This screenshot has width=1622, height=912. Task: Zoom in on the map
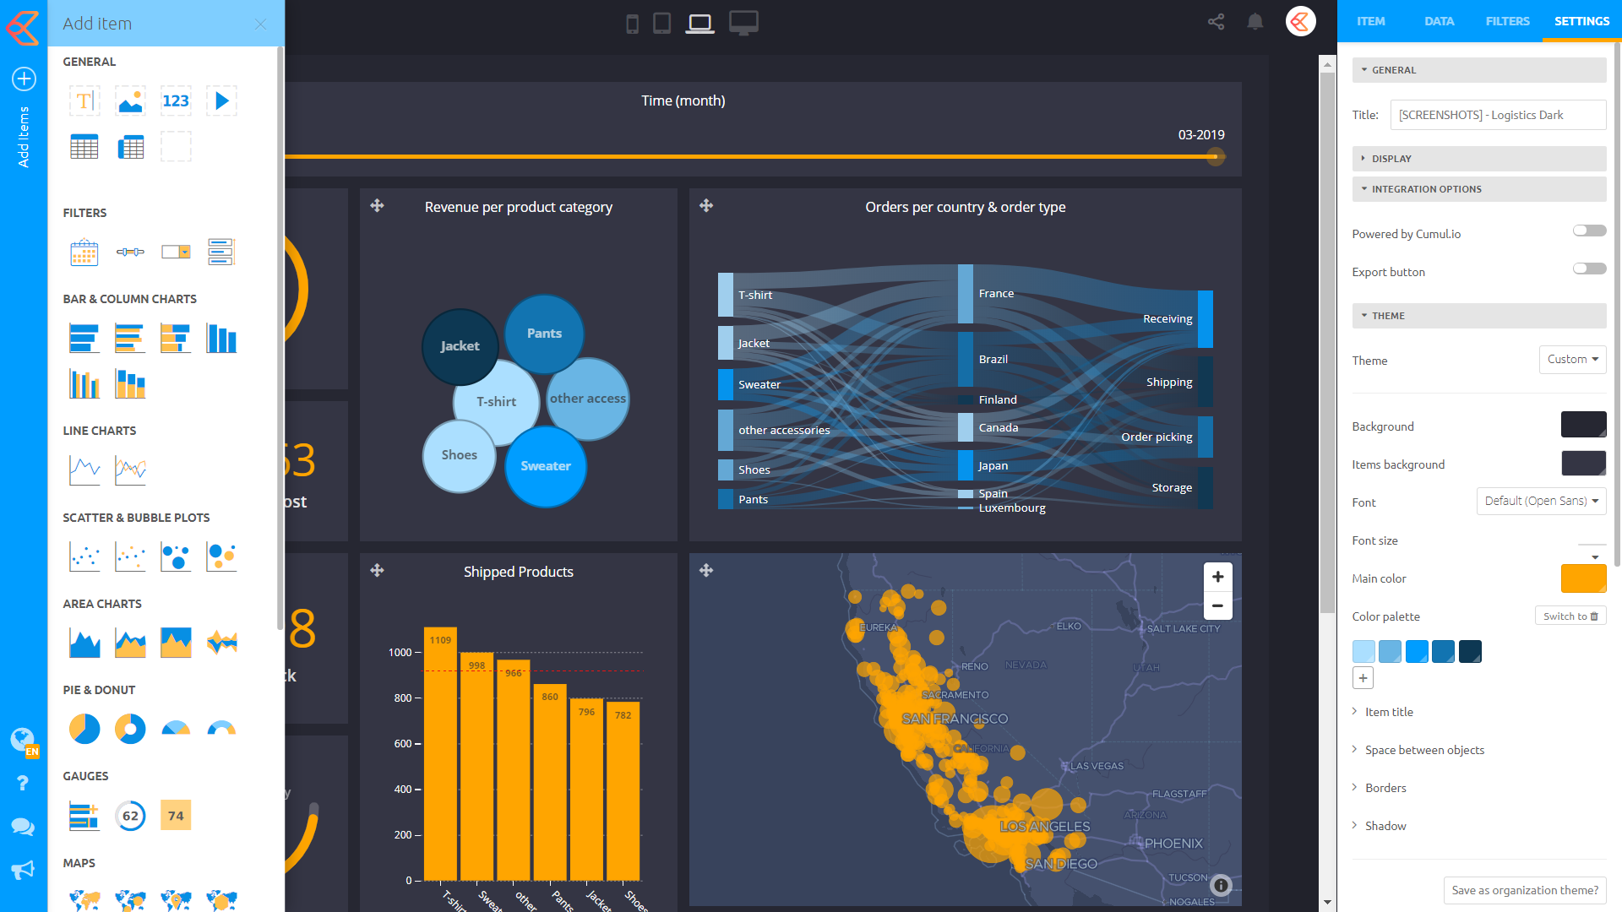[1217, 577]
